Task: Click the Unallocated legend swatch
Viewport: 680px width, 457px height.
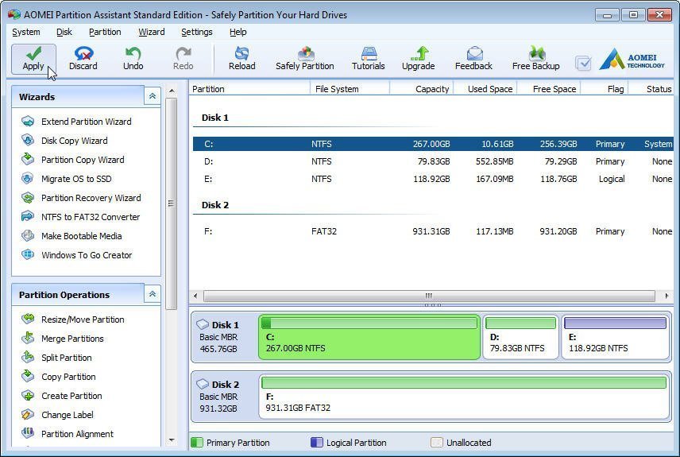Action: click(x=437, y=442)
